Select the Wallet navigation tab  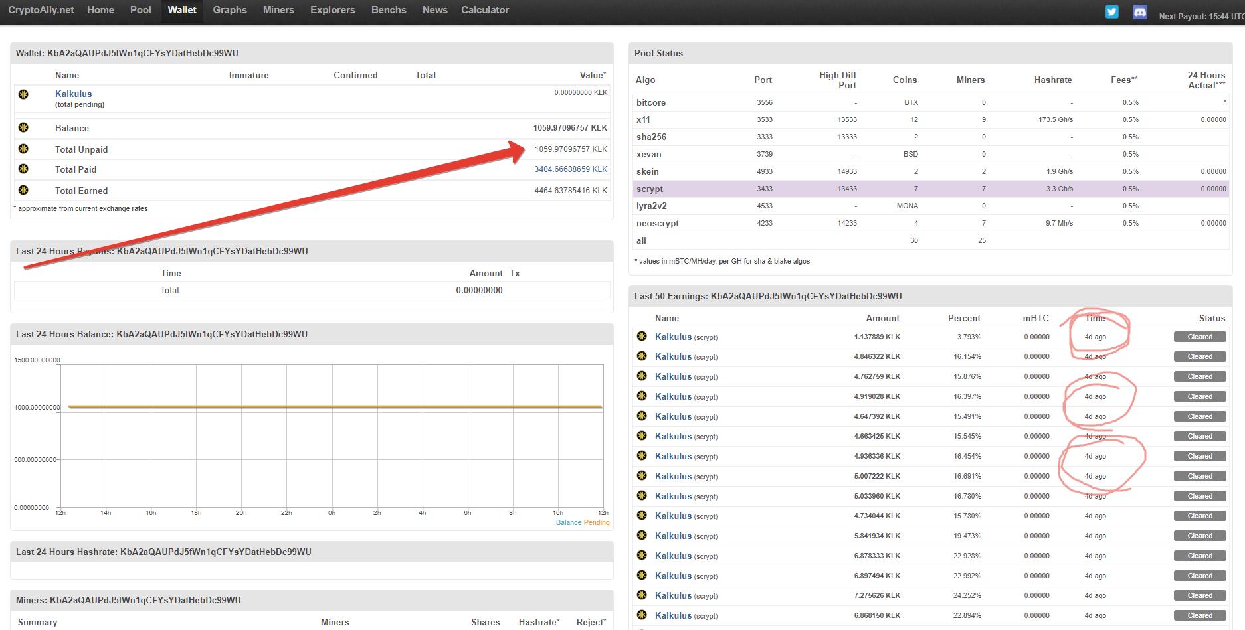(x=182, y=10)
